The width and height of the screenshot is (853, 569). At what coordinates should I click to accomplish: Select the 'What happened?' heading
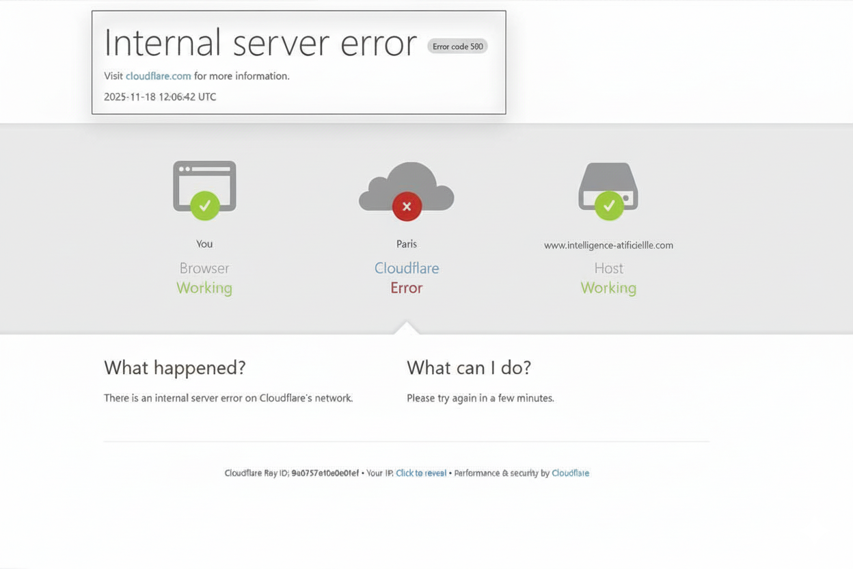coord(175,368)
